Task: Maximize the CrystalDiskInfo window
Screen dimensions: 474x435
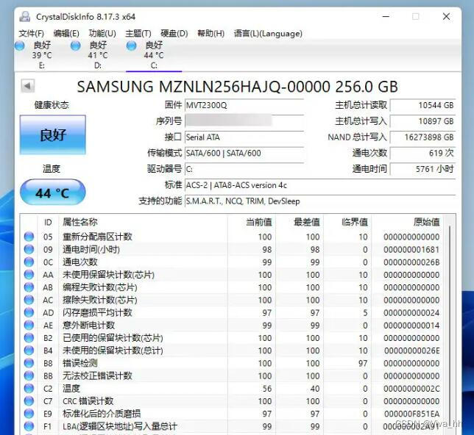Action: (x=416, y=16)
